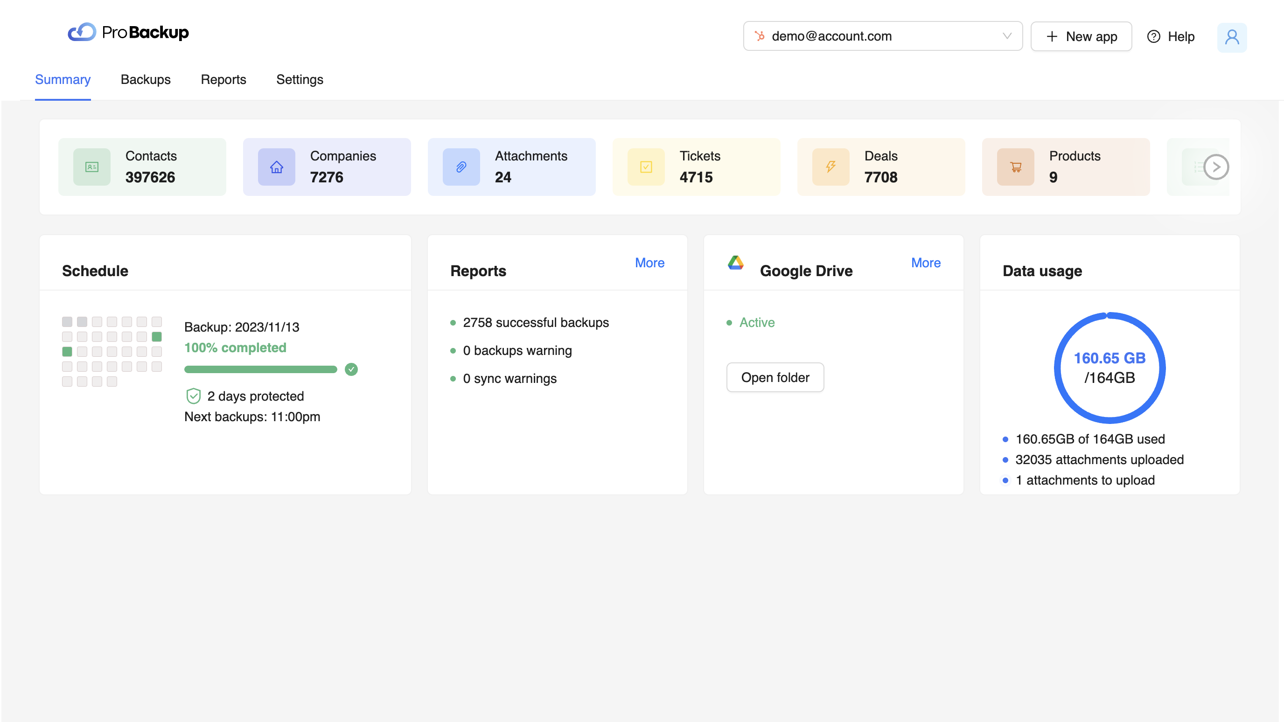
Task: Click the Google Drive logo
Action: pos(736,263)
